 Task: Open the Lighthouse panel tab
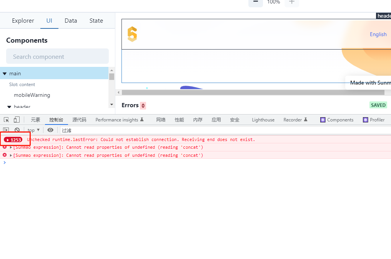[263, 120]
